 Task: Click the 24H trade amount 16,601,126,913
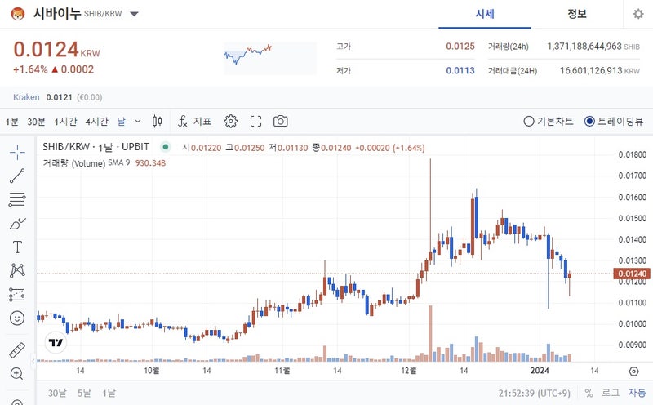[591, 70]
